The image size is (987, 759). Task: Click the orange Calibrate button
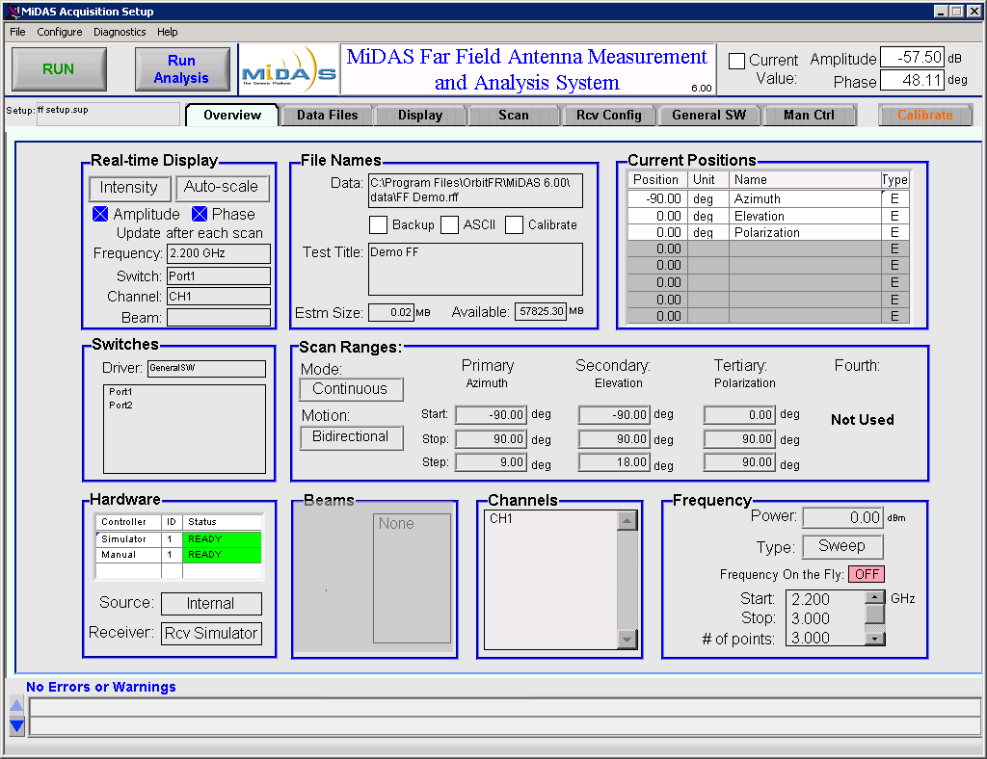[x=924, y=115]
